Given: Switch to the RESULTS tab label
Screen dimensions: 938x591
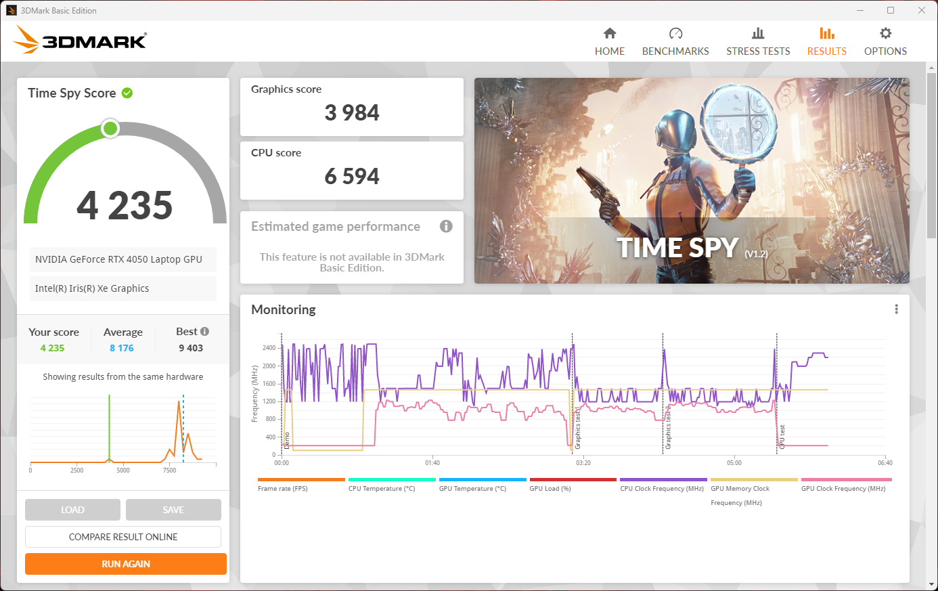Looking at the screenshot, I should click(826, 51).
